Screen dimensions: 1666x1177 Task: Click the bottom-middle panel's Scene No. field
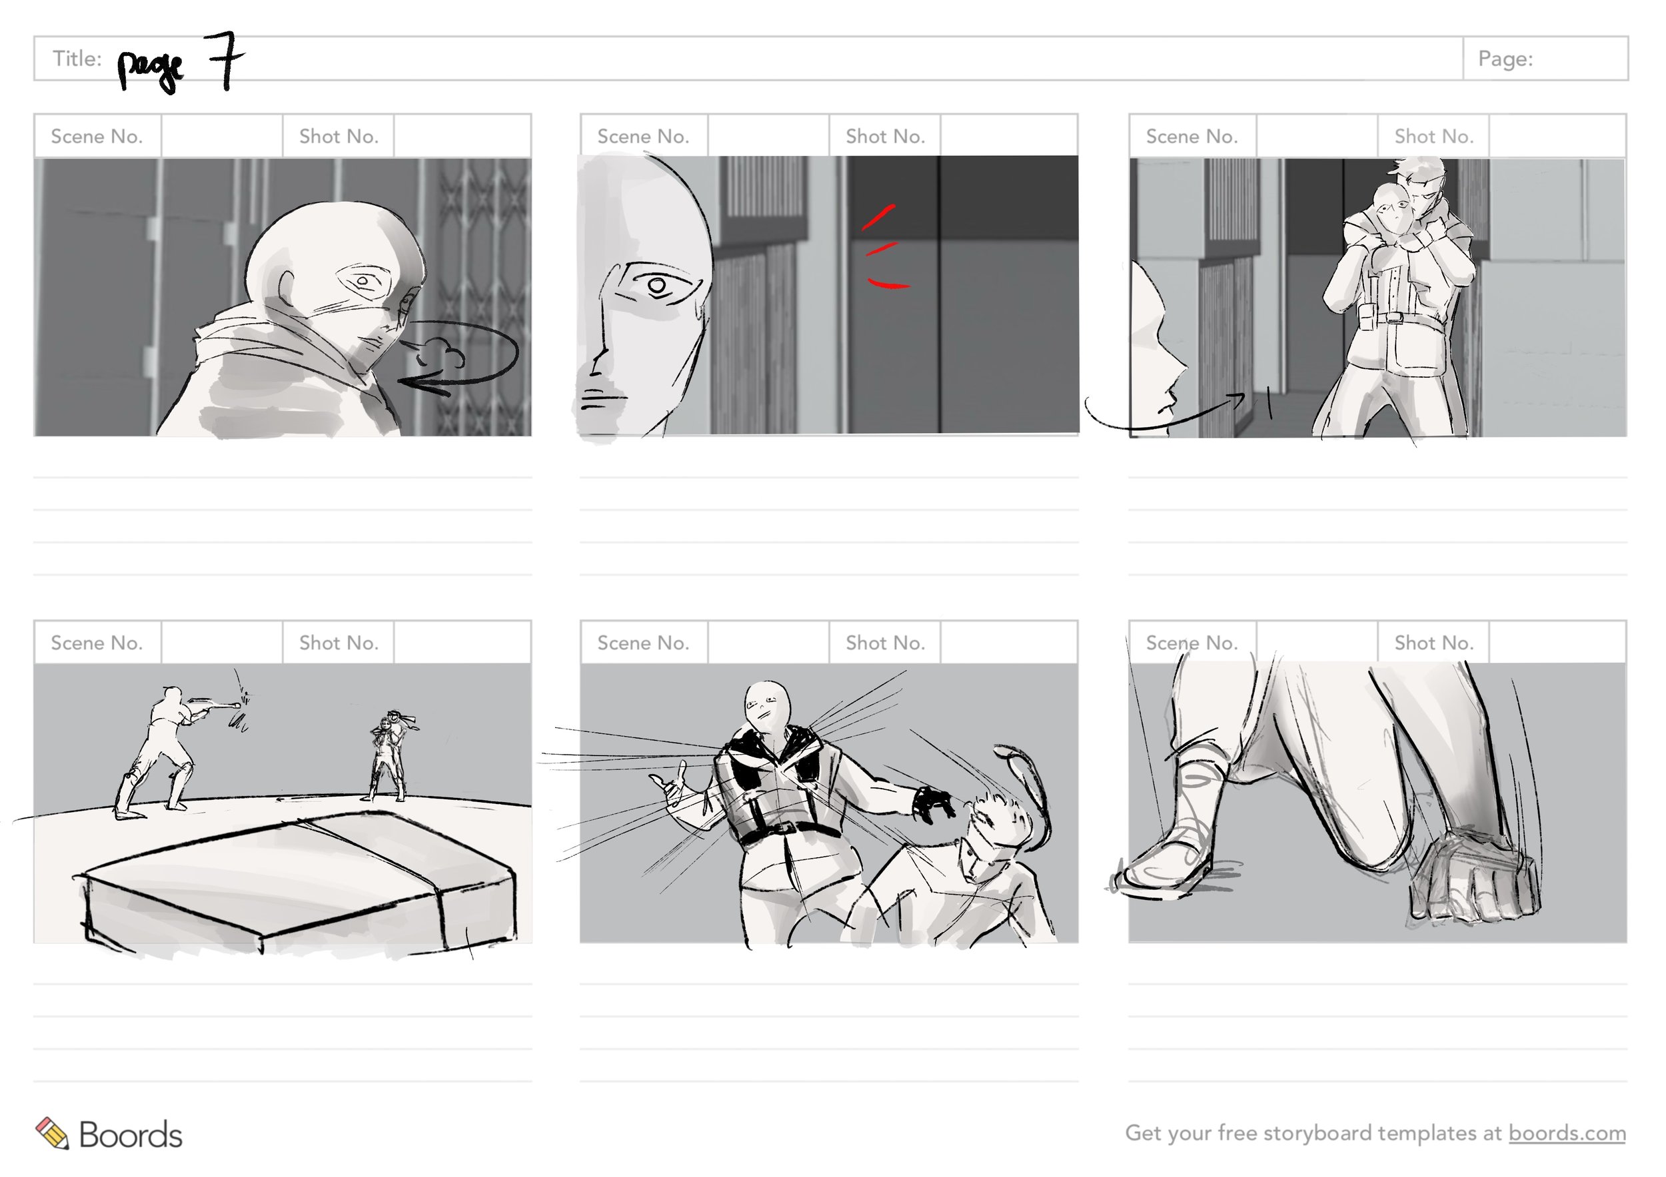[x=768, y=643]
